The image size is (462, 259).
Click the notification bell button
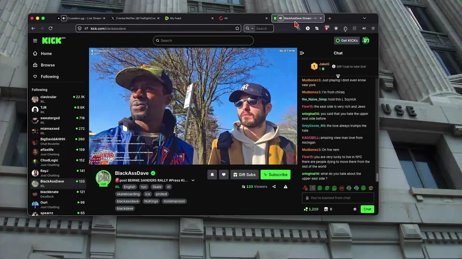click(x=212, y=174)
